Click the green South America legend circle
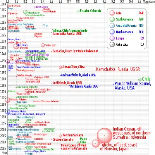Image resolution: width=155 pixels, height=155 pixels. point(112,19)
